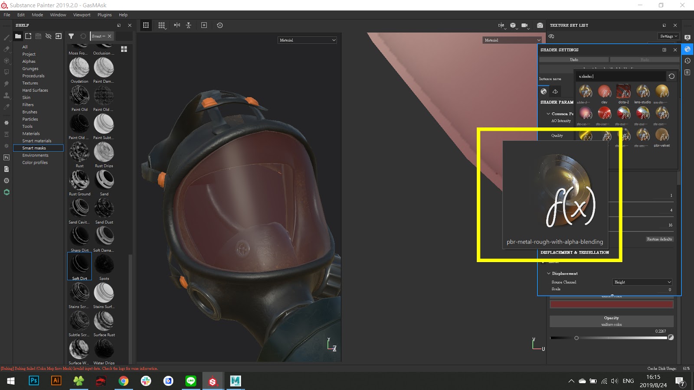
Task: Click the screenshot camera icon
Action: click(x=540, y=25)
